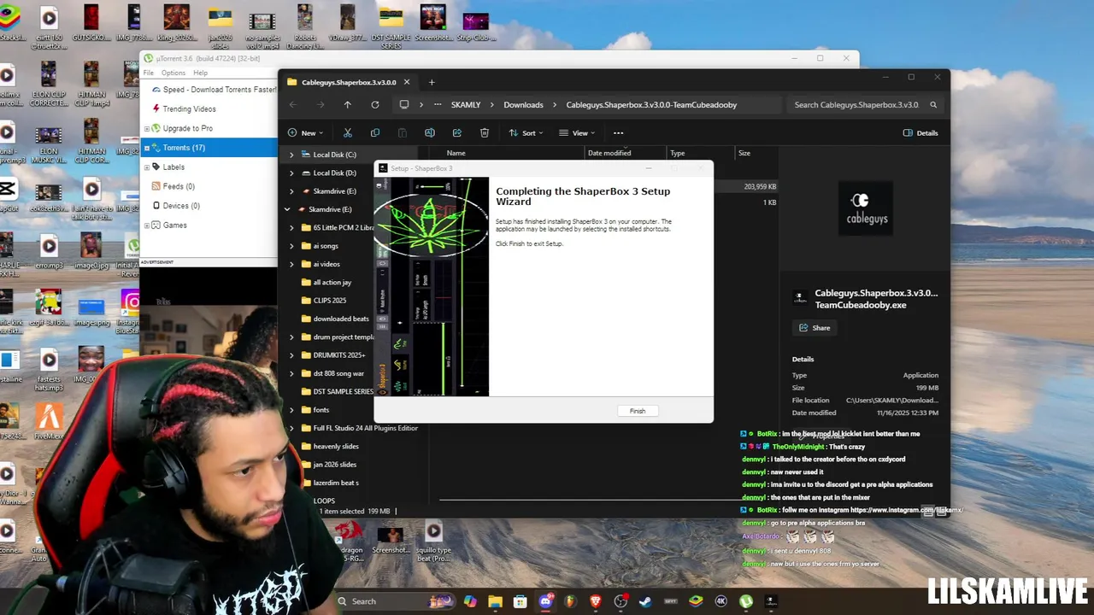Viewport: 1094px width, 615px height.
Task: Expand Labels node in uTorrent sidebar
Action: (x=146, y=167)
